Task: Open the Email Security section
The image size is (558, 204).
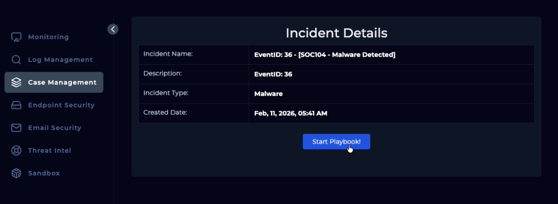Action: point(55,128)
